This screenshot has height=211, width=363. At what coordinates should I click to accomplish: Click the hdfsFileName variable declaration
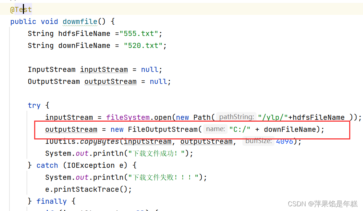(x=84, y=33)
